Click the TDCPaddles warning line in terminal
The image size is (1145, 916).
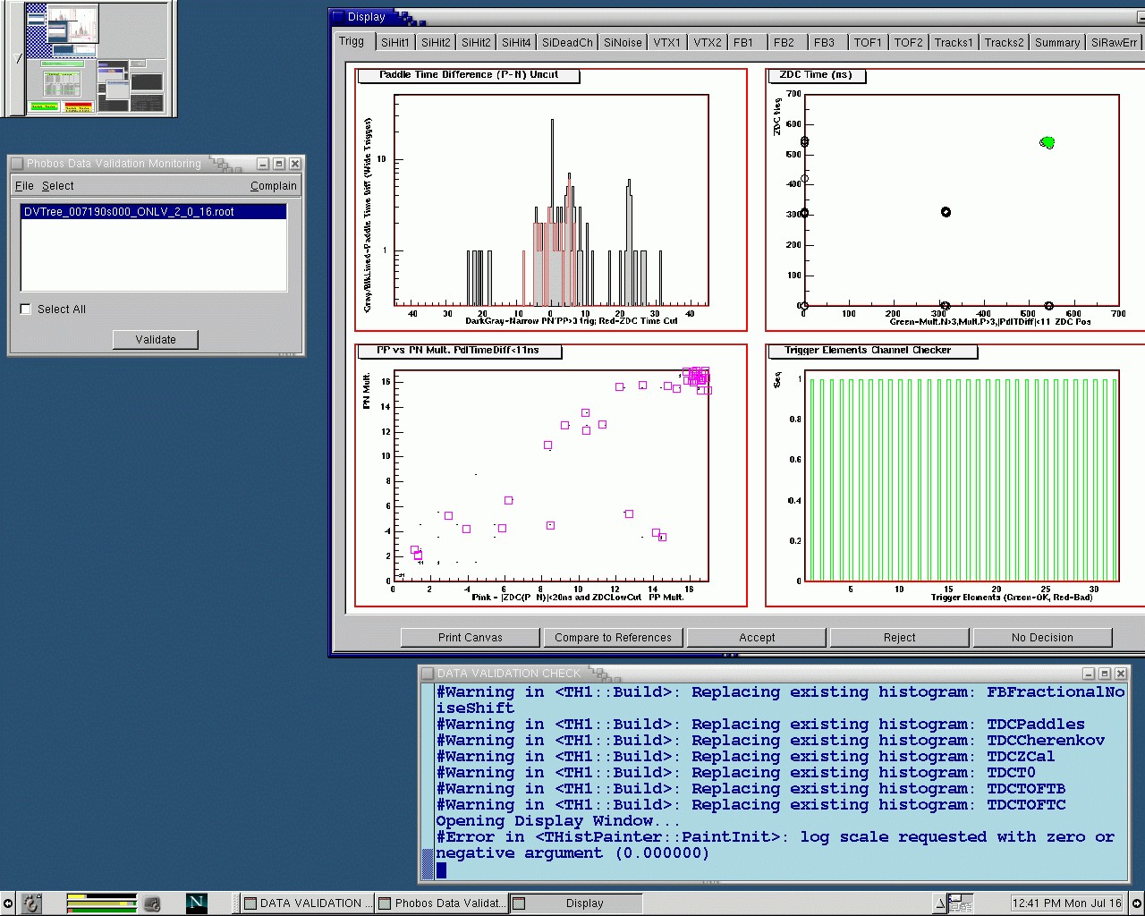[x=760, y=725]
